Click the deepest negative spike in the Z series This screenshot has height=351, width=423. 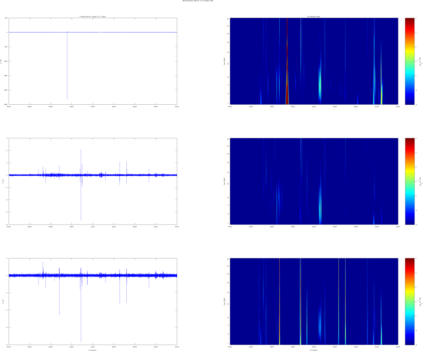(81, 309)
